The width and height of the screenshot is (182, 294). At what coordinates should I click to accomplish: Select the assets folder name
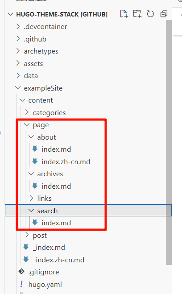pos(33,64)
